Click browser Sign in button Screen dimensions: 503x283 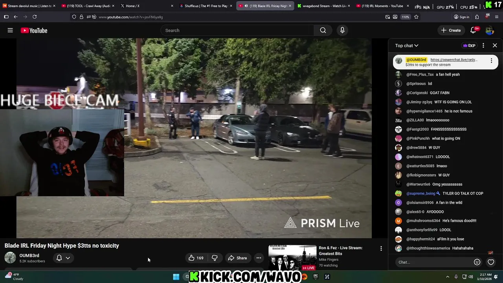point(461,17)
